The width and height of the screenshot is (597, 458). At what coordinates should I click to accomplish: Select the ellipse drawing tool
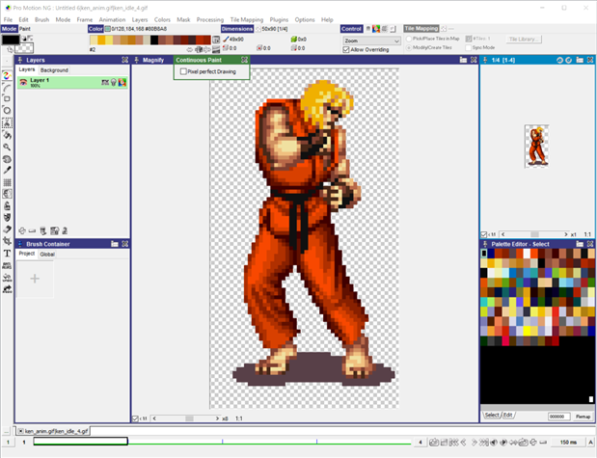[x=7, y=110]
